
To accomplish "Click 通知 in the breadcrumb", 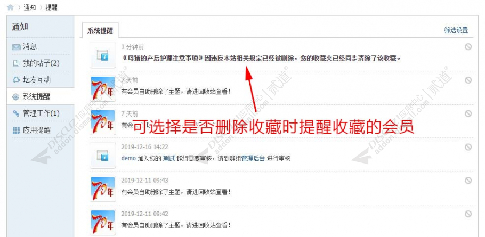I will tap(30, 7).
